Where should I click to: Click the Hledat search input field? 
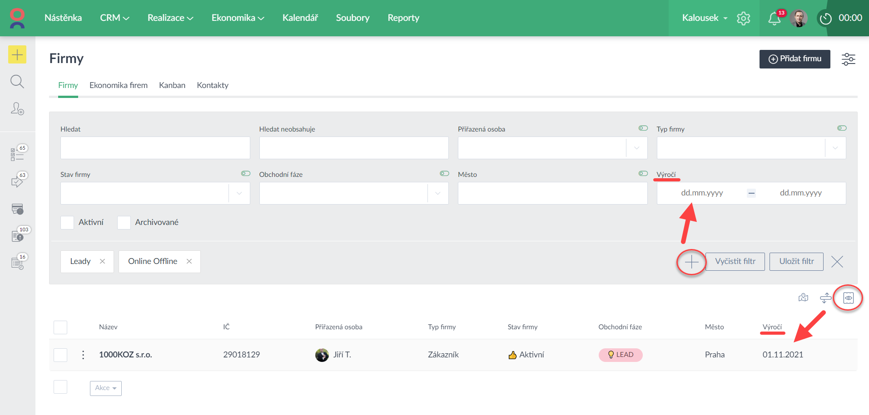(155, 148)
